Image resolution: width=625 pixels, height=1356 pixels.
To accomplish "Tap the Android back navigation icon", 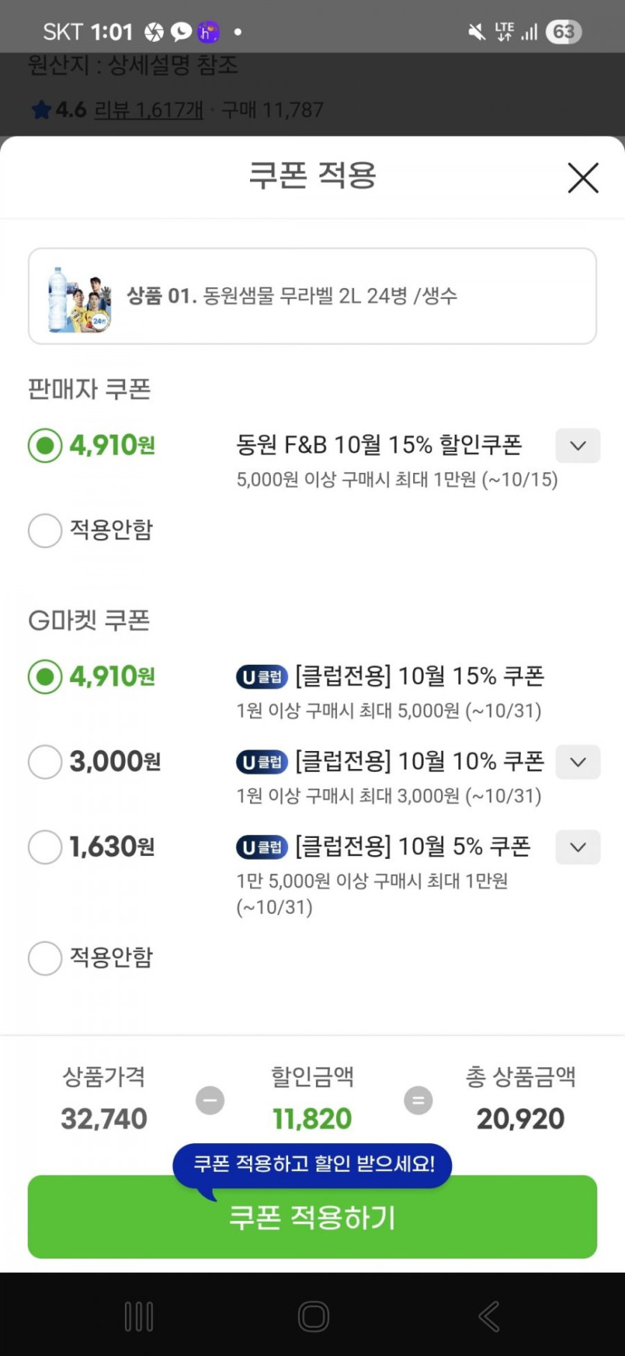I will pos(489,1316).
